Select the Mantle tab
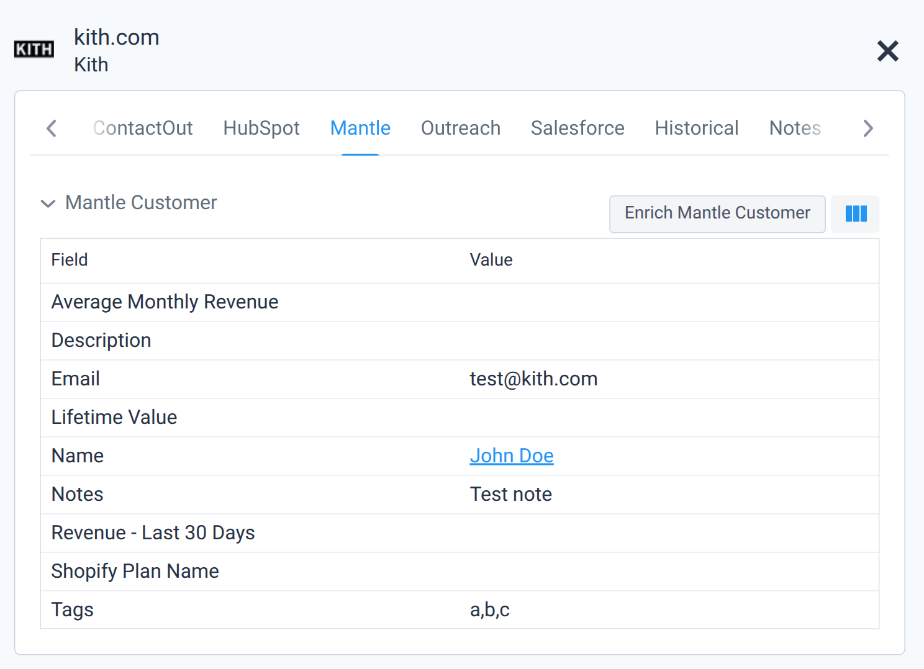The height and width of the screenshot is (669, 924). click(360, 128)
